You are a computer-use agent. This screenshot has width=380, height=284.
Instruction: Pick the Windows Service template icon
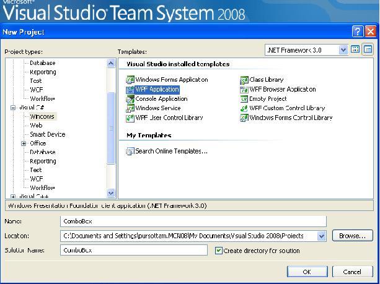[x=130, y=108]
